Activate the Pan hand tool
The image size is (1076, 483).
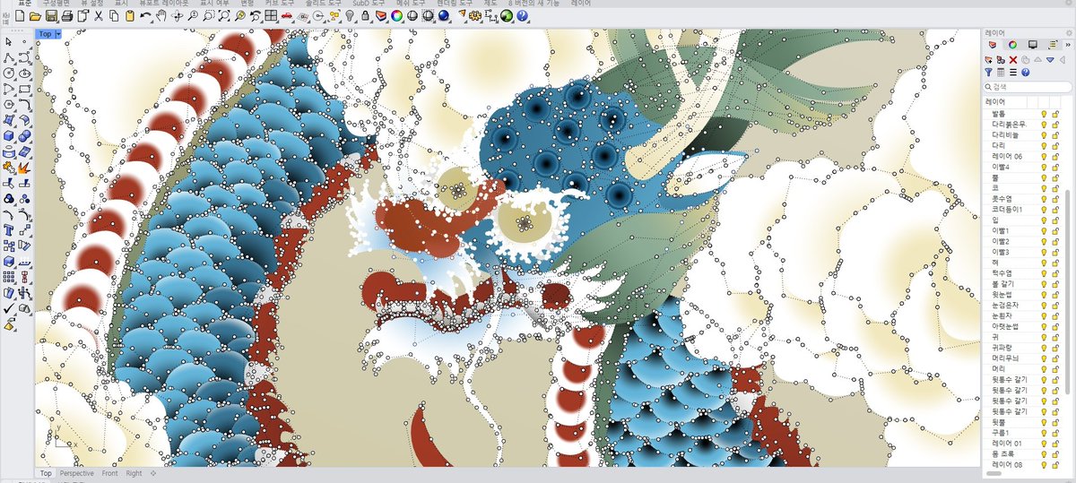[161, 16]
